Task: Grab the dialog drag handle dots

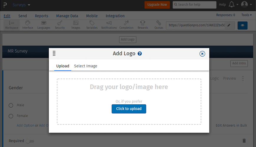Action: point(54,53)
